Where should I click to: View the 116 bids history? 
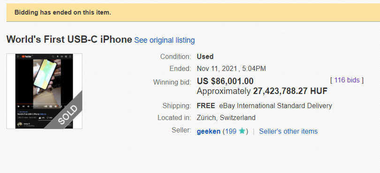[347, 80]
